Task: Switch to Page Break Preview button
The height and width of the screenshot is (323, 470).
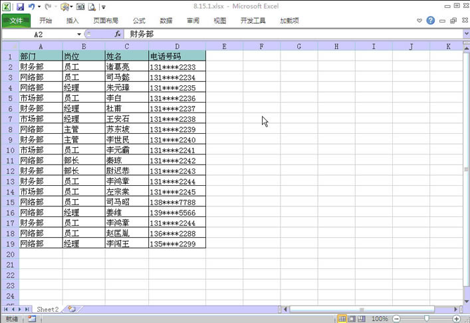Action: [x=362, y=318]
